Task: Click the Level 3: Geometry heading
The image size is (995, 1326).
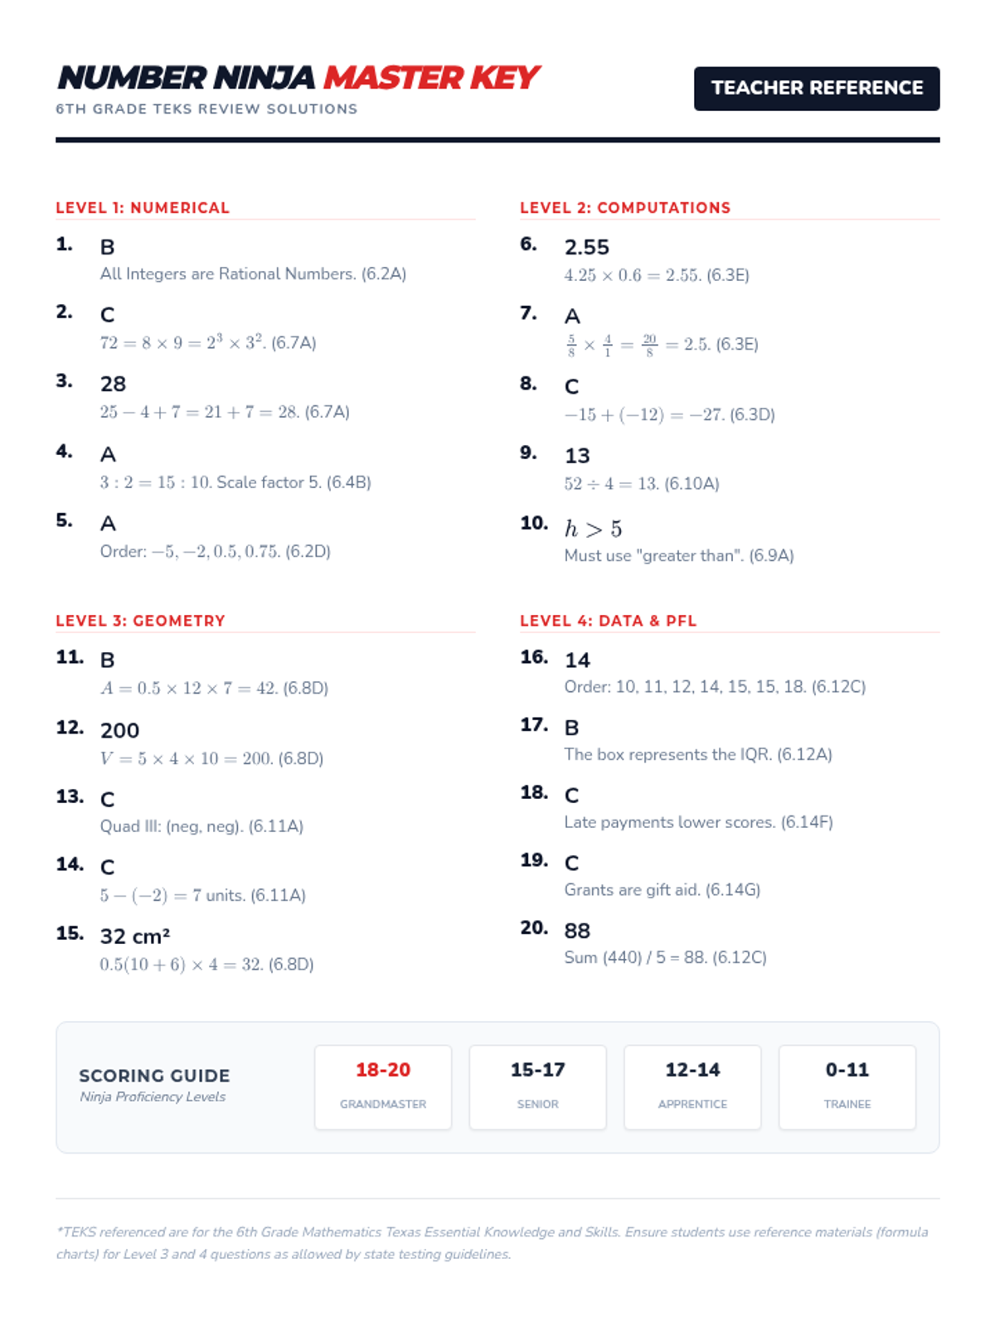Action: 140,621
